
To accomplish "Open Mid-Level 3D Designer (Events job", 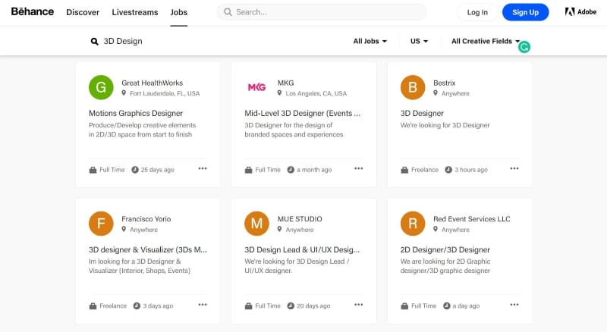I will pyautogui.click(x=302, y=114).
